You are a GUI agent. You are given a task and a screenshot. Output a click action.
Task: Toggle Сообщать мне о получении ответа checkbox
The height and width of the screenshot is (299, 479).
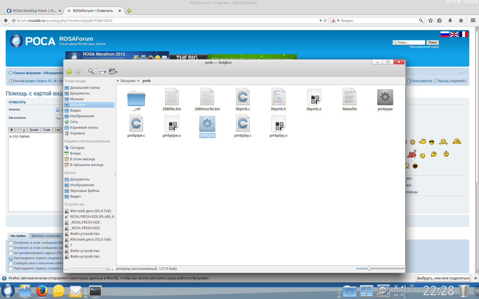tap(11, 263)
